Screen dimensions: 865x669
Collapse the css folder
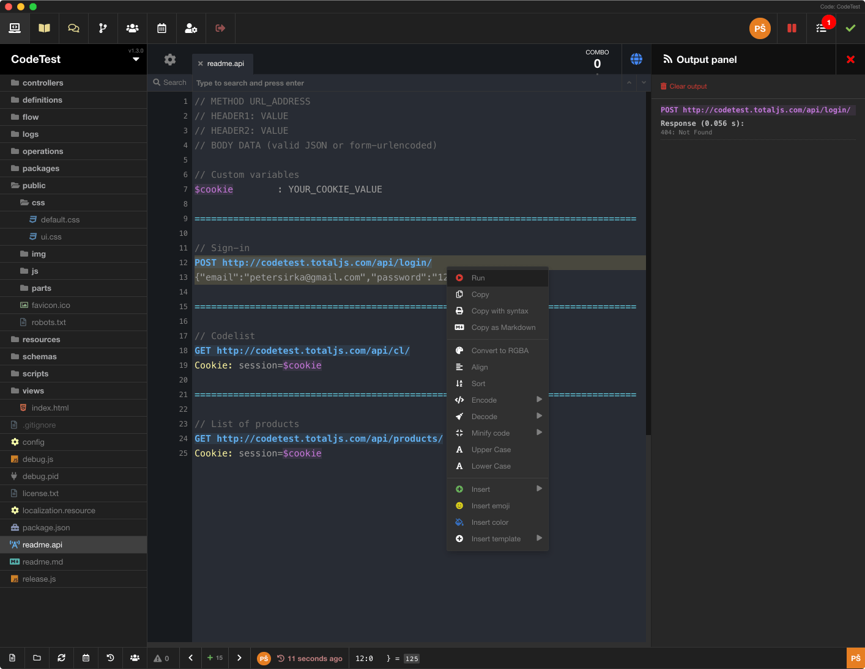pyautogui.click(x=73, y=202)
